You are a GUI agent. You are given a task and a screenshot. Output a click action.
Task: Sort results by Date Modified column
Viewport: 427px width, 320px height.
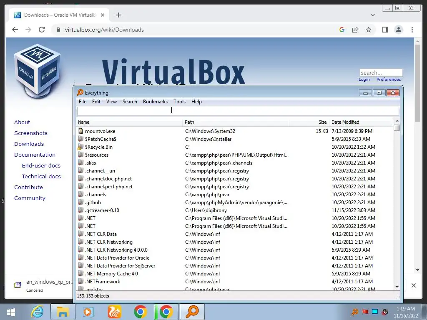(x=361, y=122)
